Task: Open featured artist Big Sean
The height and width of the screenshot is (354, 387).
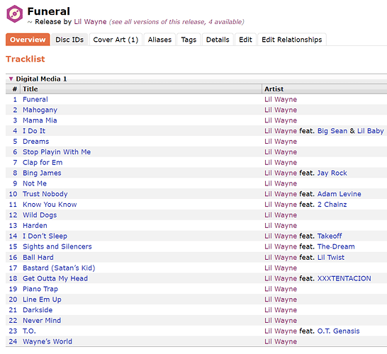Action: (332, 131)
